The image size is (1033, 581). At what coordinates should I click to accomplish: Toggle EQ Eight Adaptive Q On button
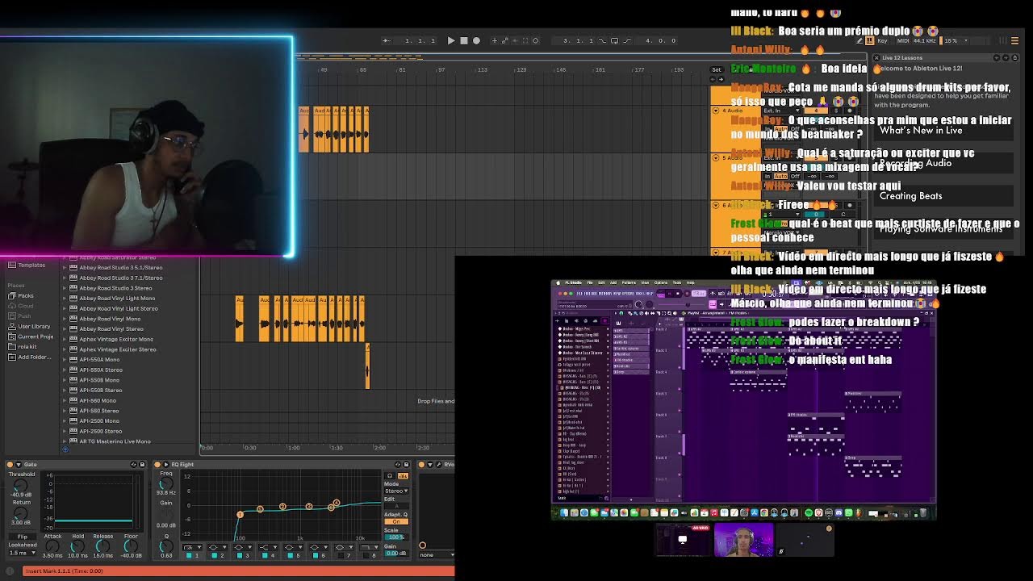[x=396, y=521]
